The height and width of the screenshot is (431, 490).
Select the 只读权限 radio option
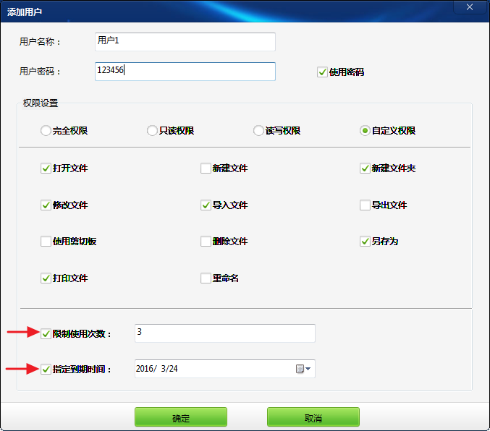[x=152, y=131]
